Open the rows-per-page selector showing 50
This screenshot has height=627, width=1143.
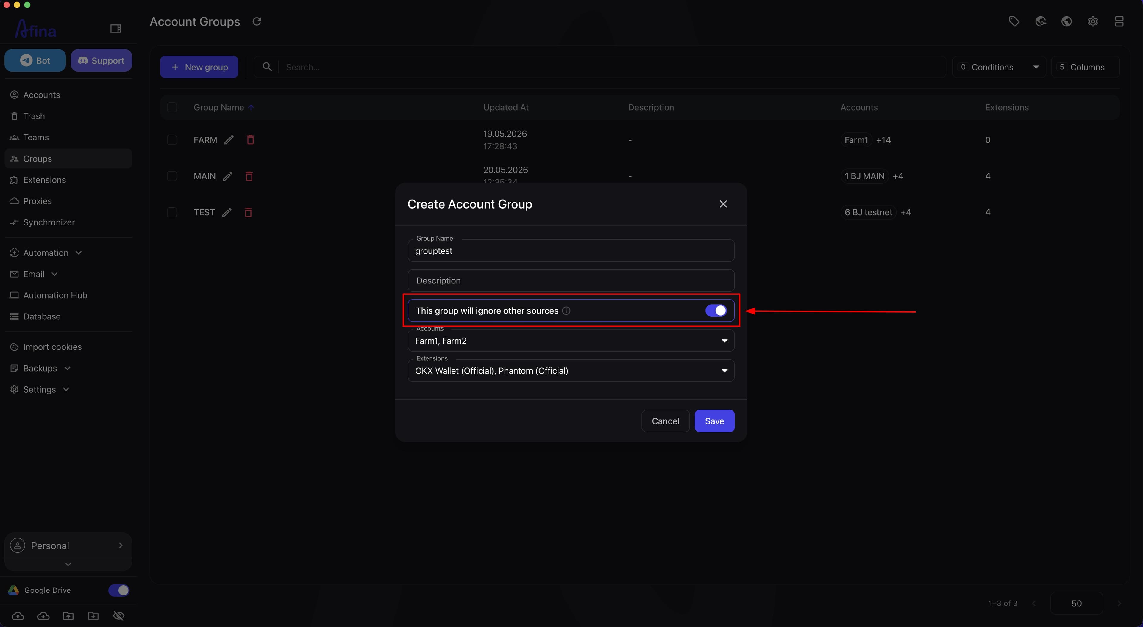(1076, 603)
